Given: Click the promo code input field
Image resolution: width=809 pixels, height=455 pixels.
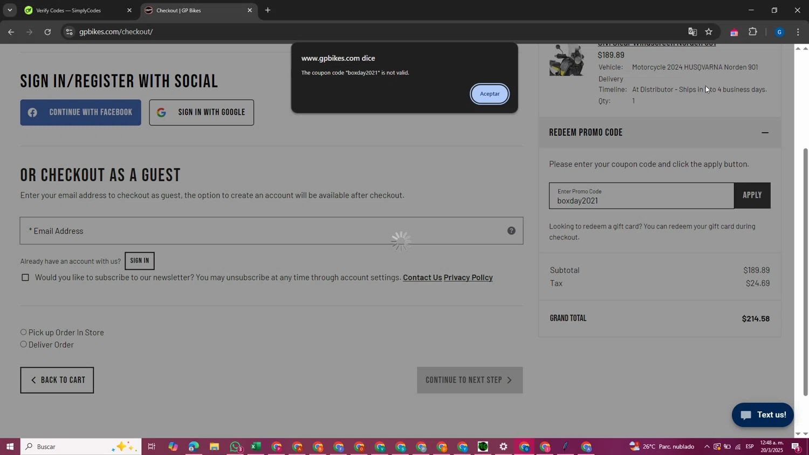Looking at the screenshot, I should tap(641, 196).
